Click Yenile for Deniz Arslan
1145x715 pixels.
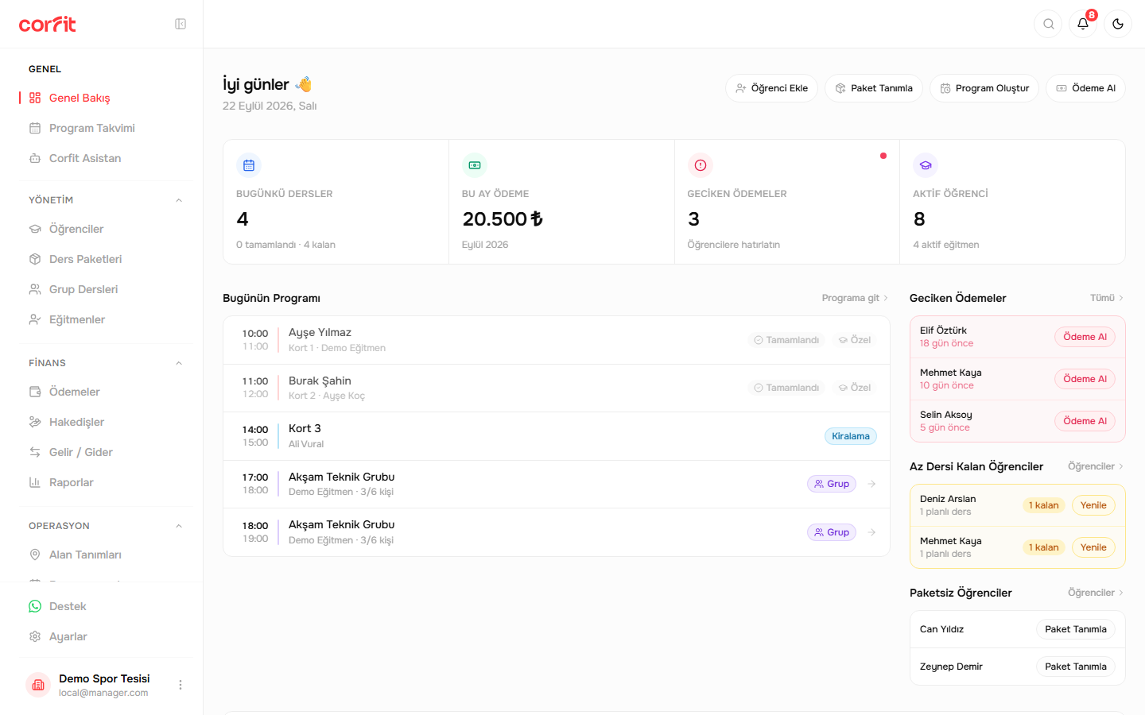click(1093, 505)
